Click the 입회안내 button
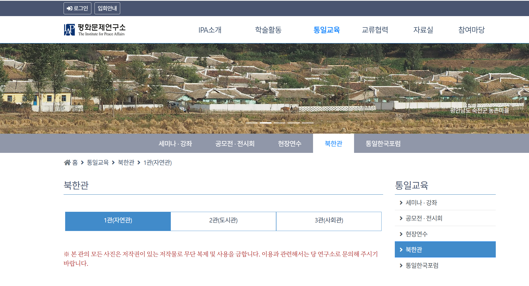The width and height of the screenshot is (529, 286). pyautogui.click(x=107, y=8)
